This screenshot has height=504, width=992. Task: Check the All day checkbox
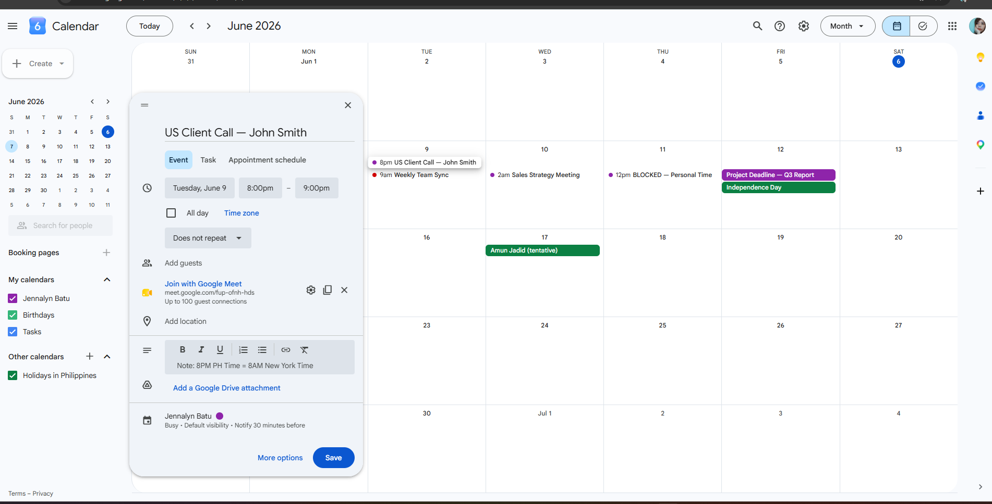[171, 213]
